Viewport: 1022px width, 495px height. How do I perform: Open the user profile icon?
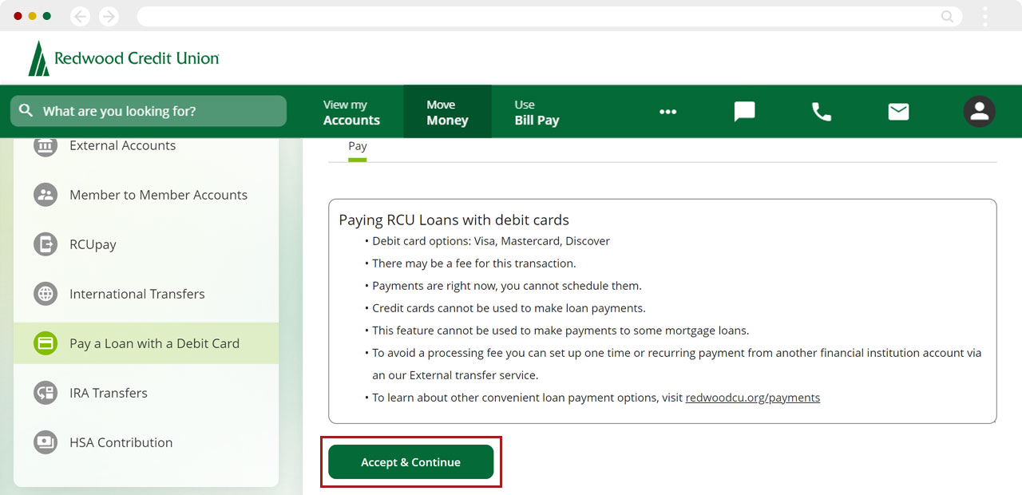979,112
